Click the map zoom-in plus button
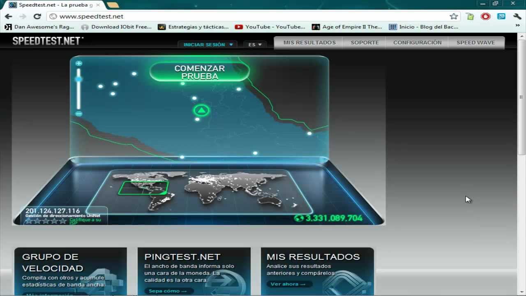The height and width of the screenshot is (296, 526). click(x=78, y=63)
